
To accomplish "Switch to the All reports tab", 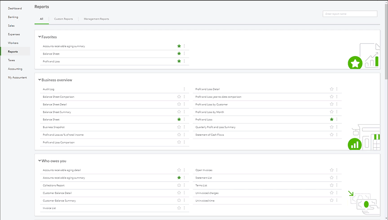I will (42, 19).
